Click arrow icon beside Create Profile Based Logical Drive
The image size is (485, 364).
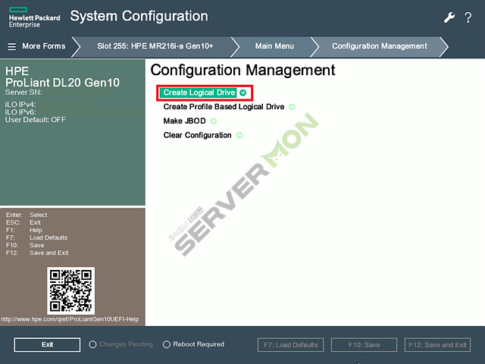292,107
